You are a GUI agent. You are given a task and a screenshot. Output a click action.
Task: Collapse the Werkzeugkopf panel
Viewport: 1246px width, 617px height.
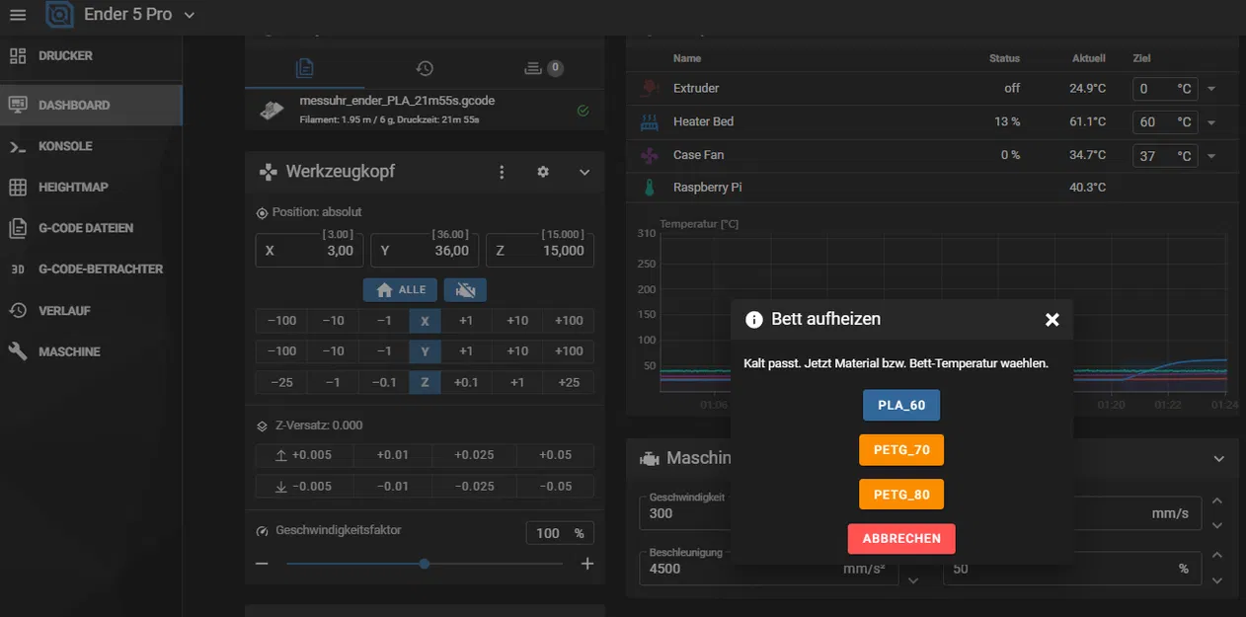tap(584, 172)
